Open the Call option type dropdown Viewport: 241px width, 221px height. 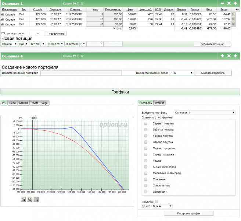click(23, 44)
